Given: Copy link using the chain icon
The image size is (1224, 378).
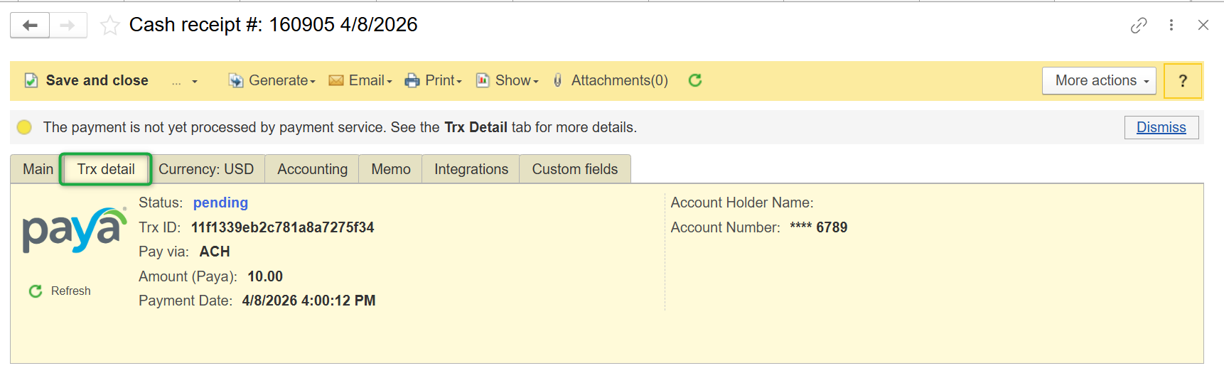Looking at the screenshot, I should coord(1139,26).
